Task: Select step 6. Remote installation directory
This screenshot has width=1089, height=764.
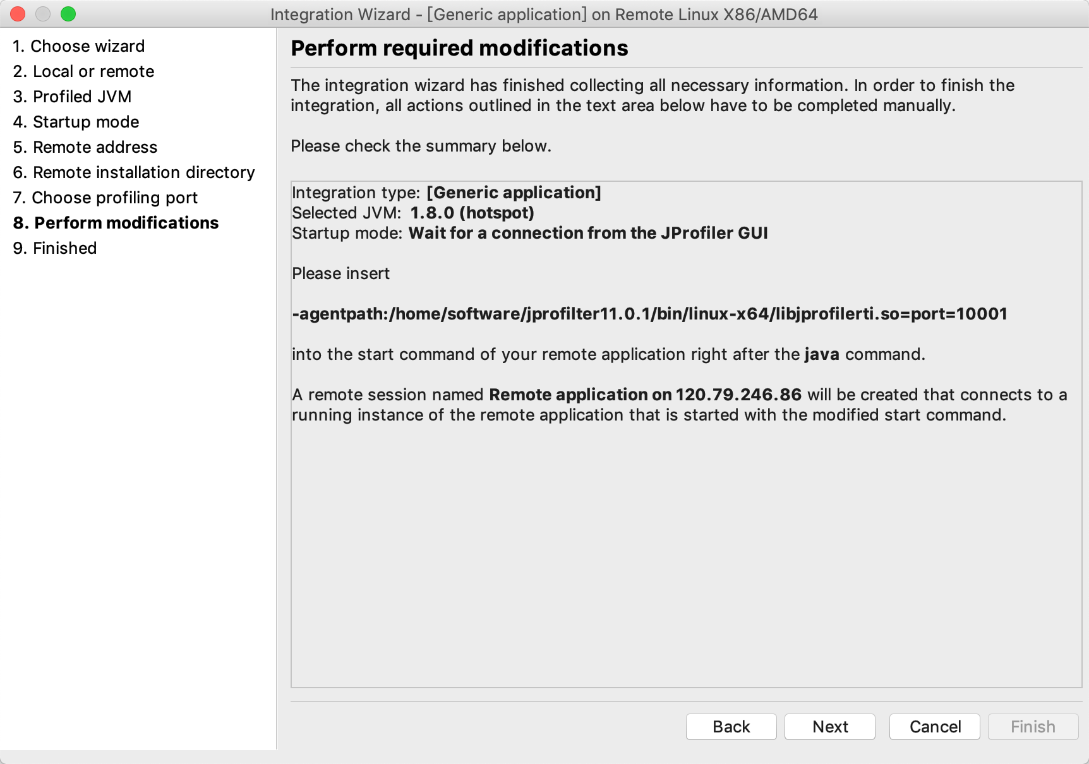Action: pos(134,172)
